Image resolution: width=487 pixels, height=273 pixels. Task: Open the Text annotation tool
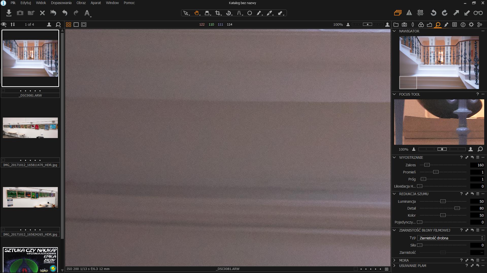87,13
